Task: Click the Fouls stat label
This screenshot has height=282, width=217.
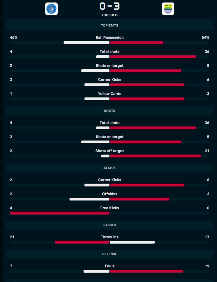Action: tap(109, 266)
